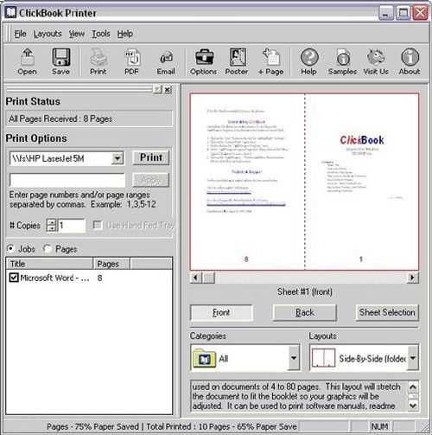
Task: Open the View menu
Action: [77, 34]
